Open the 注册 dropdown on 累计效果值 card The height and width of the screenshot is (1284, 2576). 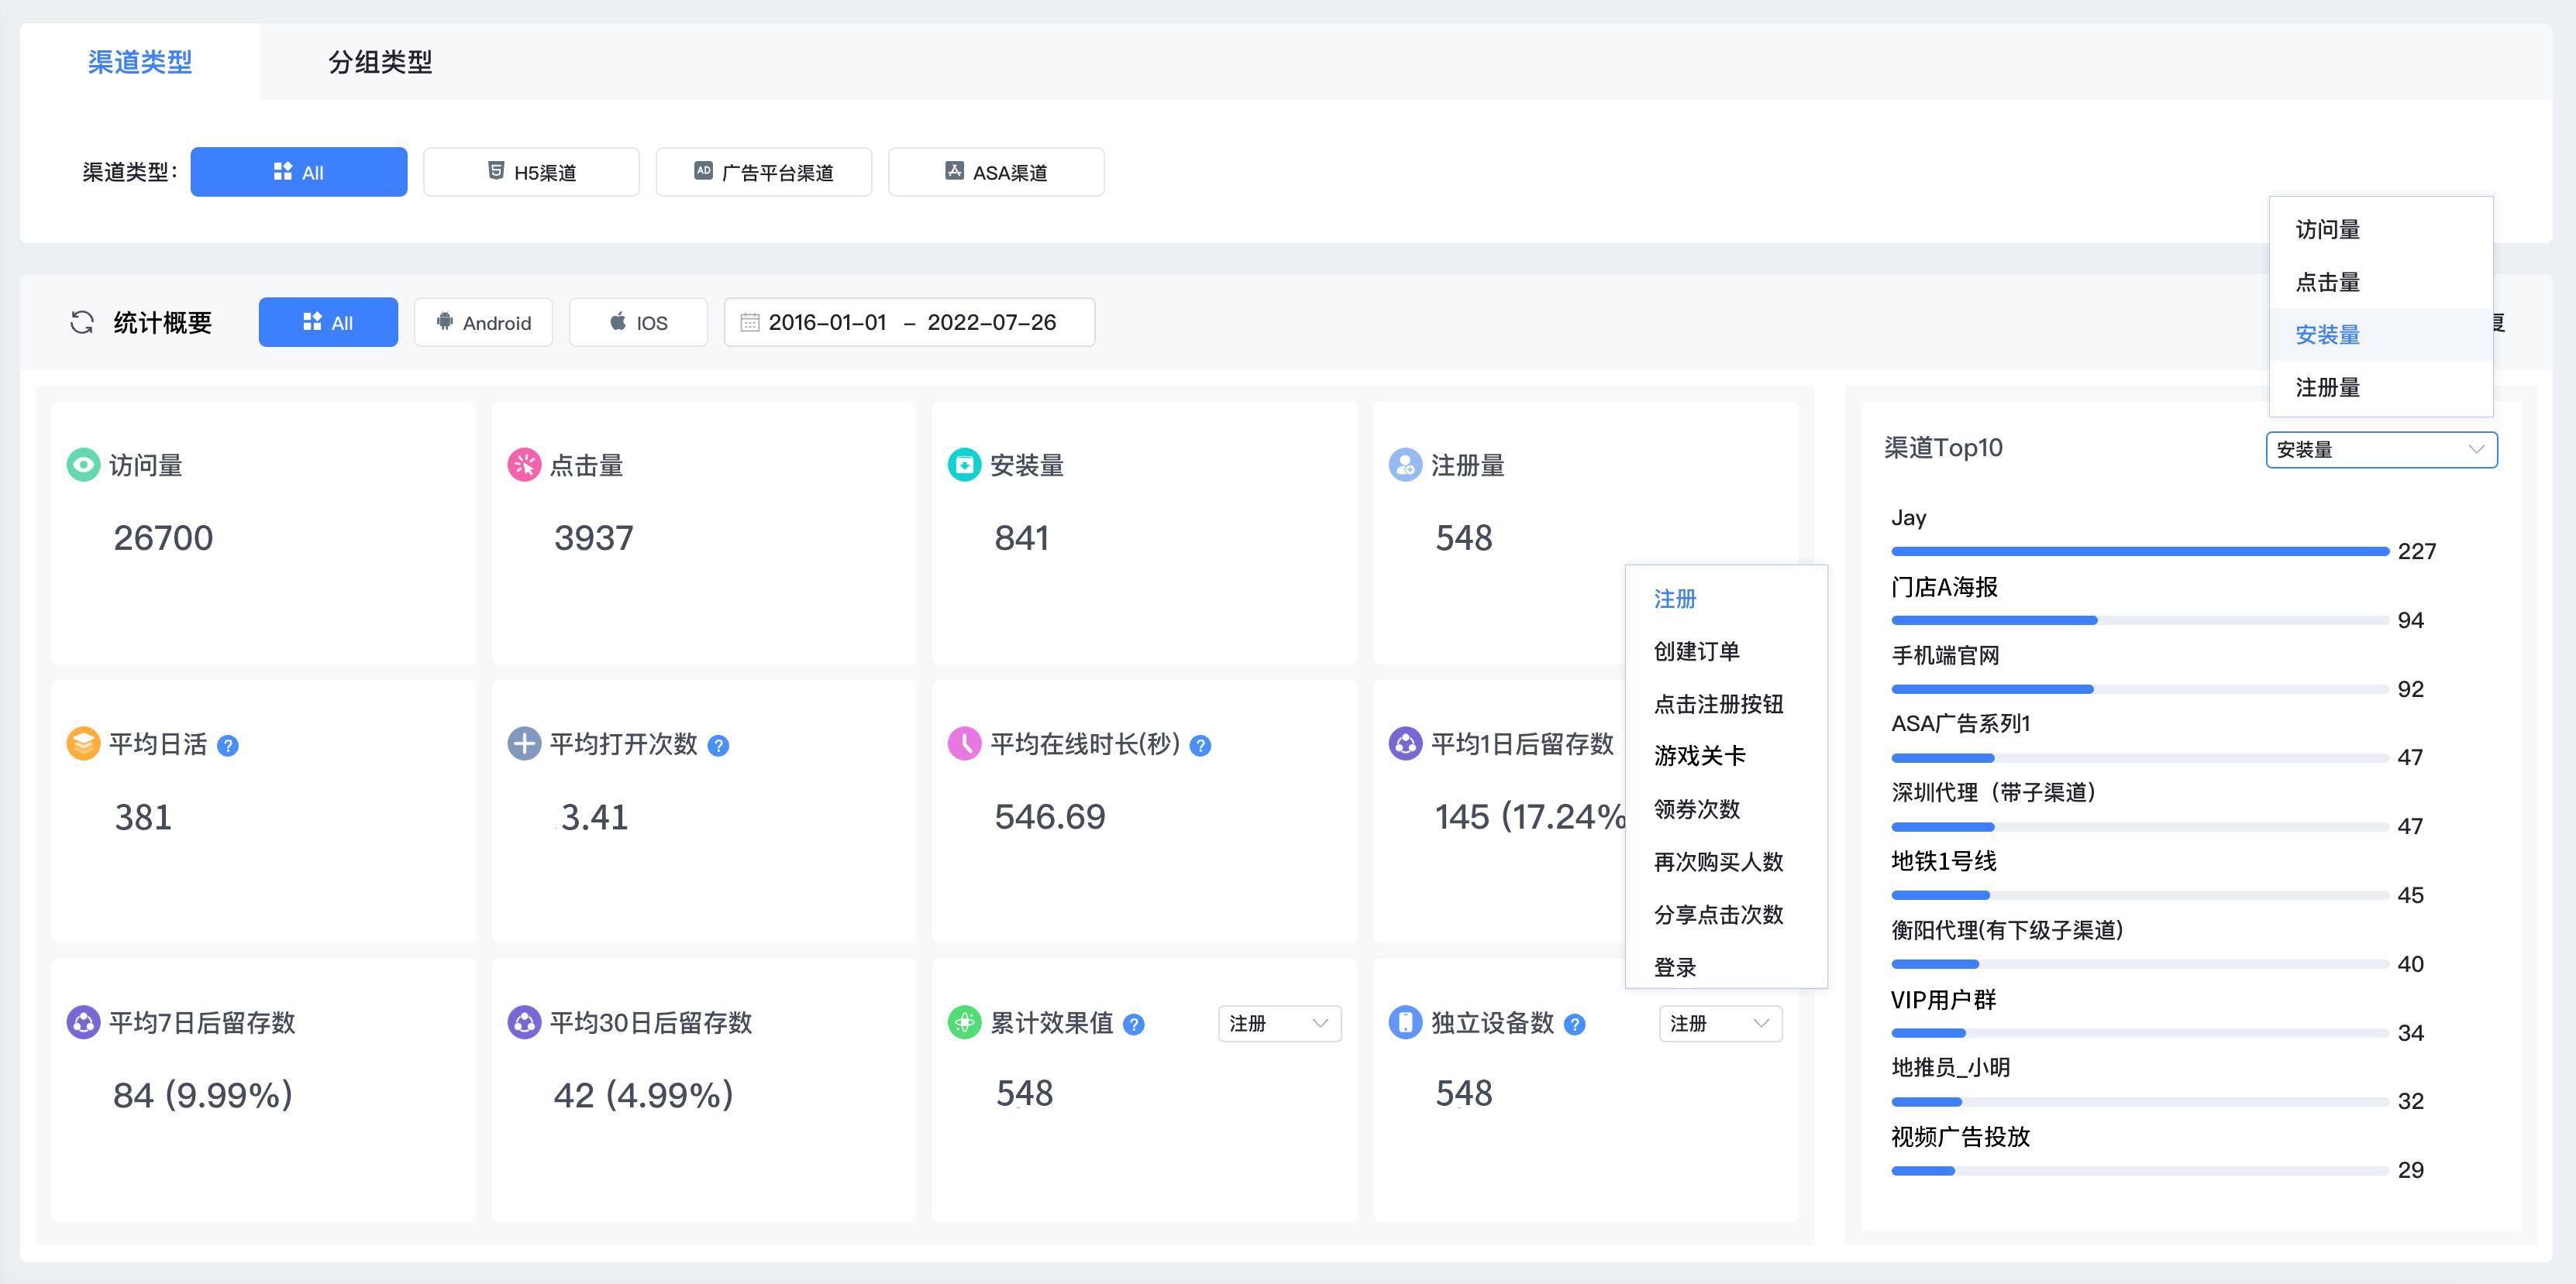[1280, 1023]
